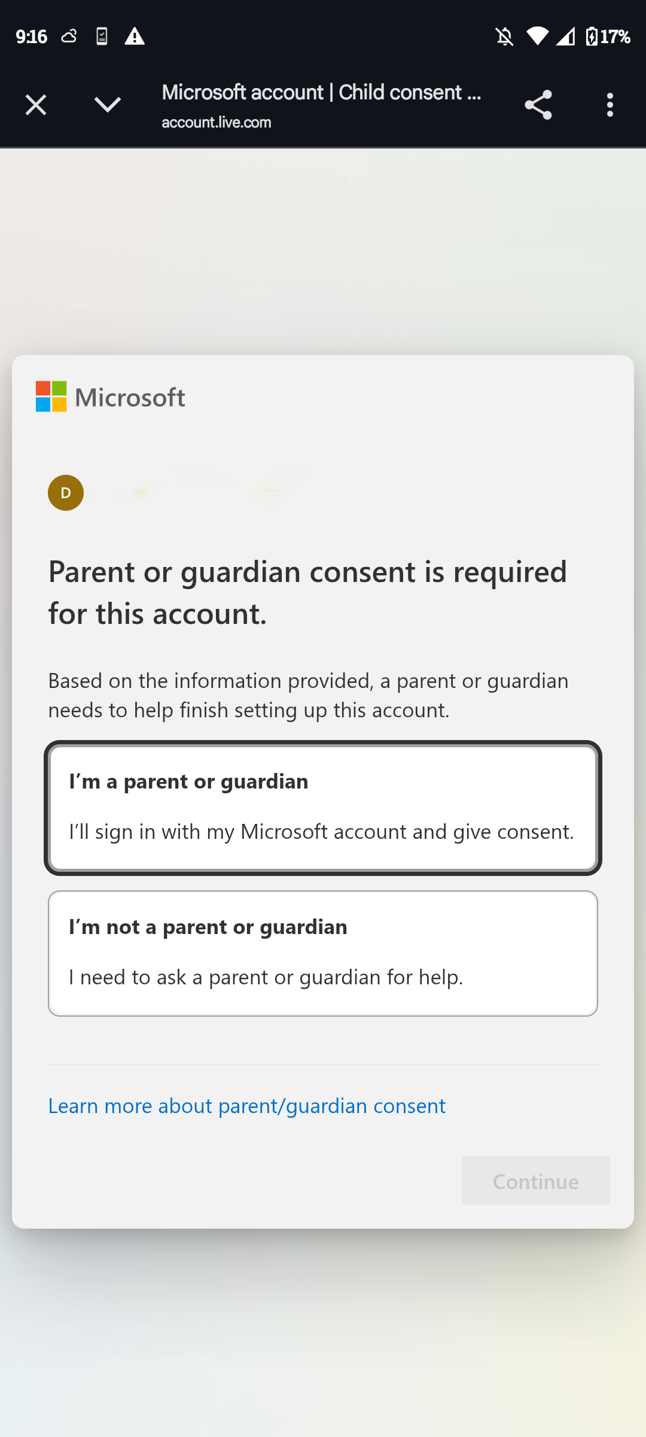The height and width of the screenshot is (1437, 646).
Task: Tap the Wi-Fi status icon
Action: [x=537, y=37]
